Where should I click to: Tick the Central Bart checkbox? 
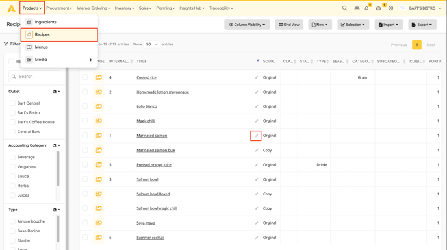[12, 131]
